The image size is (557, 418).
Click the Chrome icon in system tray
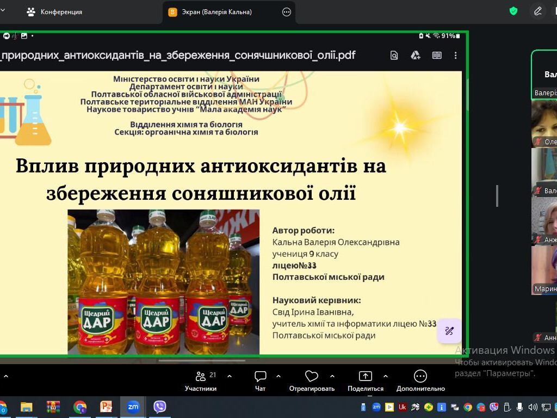coord(468,407)
